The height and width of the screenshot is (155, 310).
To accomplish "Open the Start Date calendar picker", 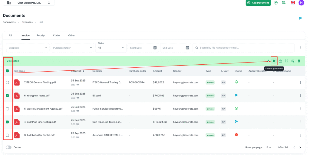I will (155, 48).
